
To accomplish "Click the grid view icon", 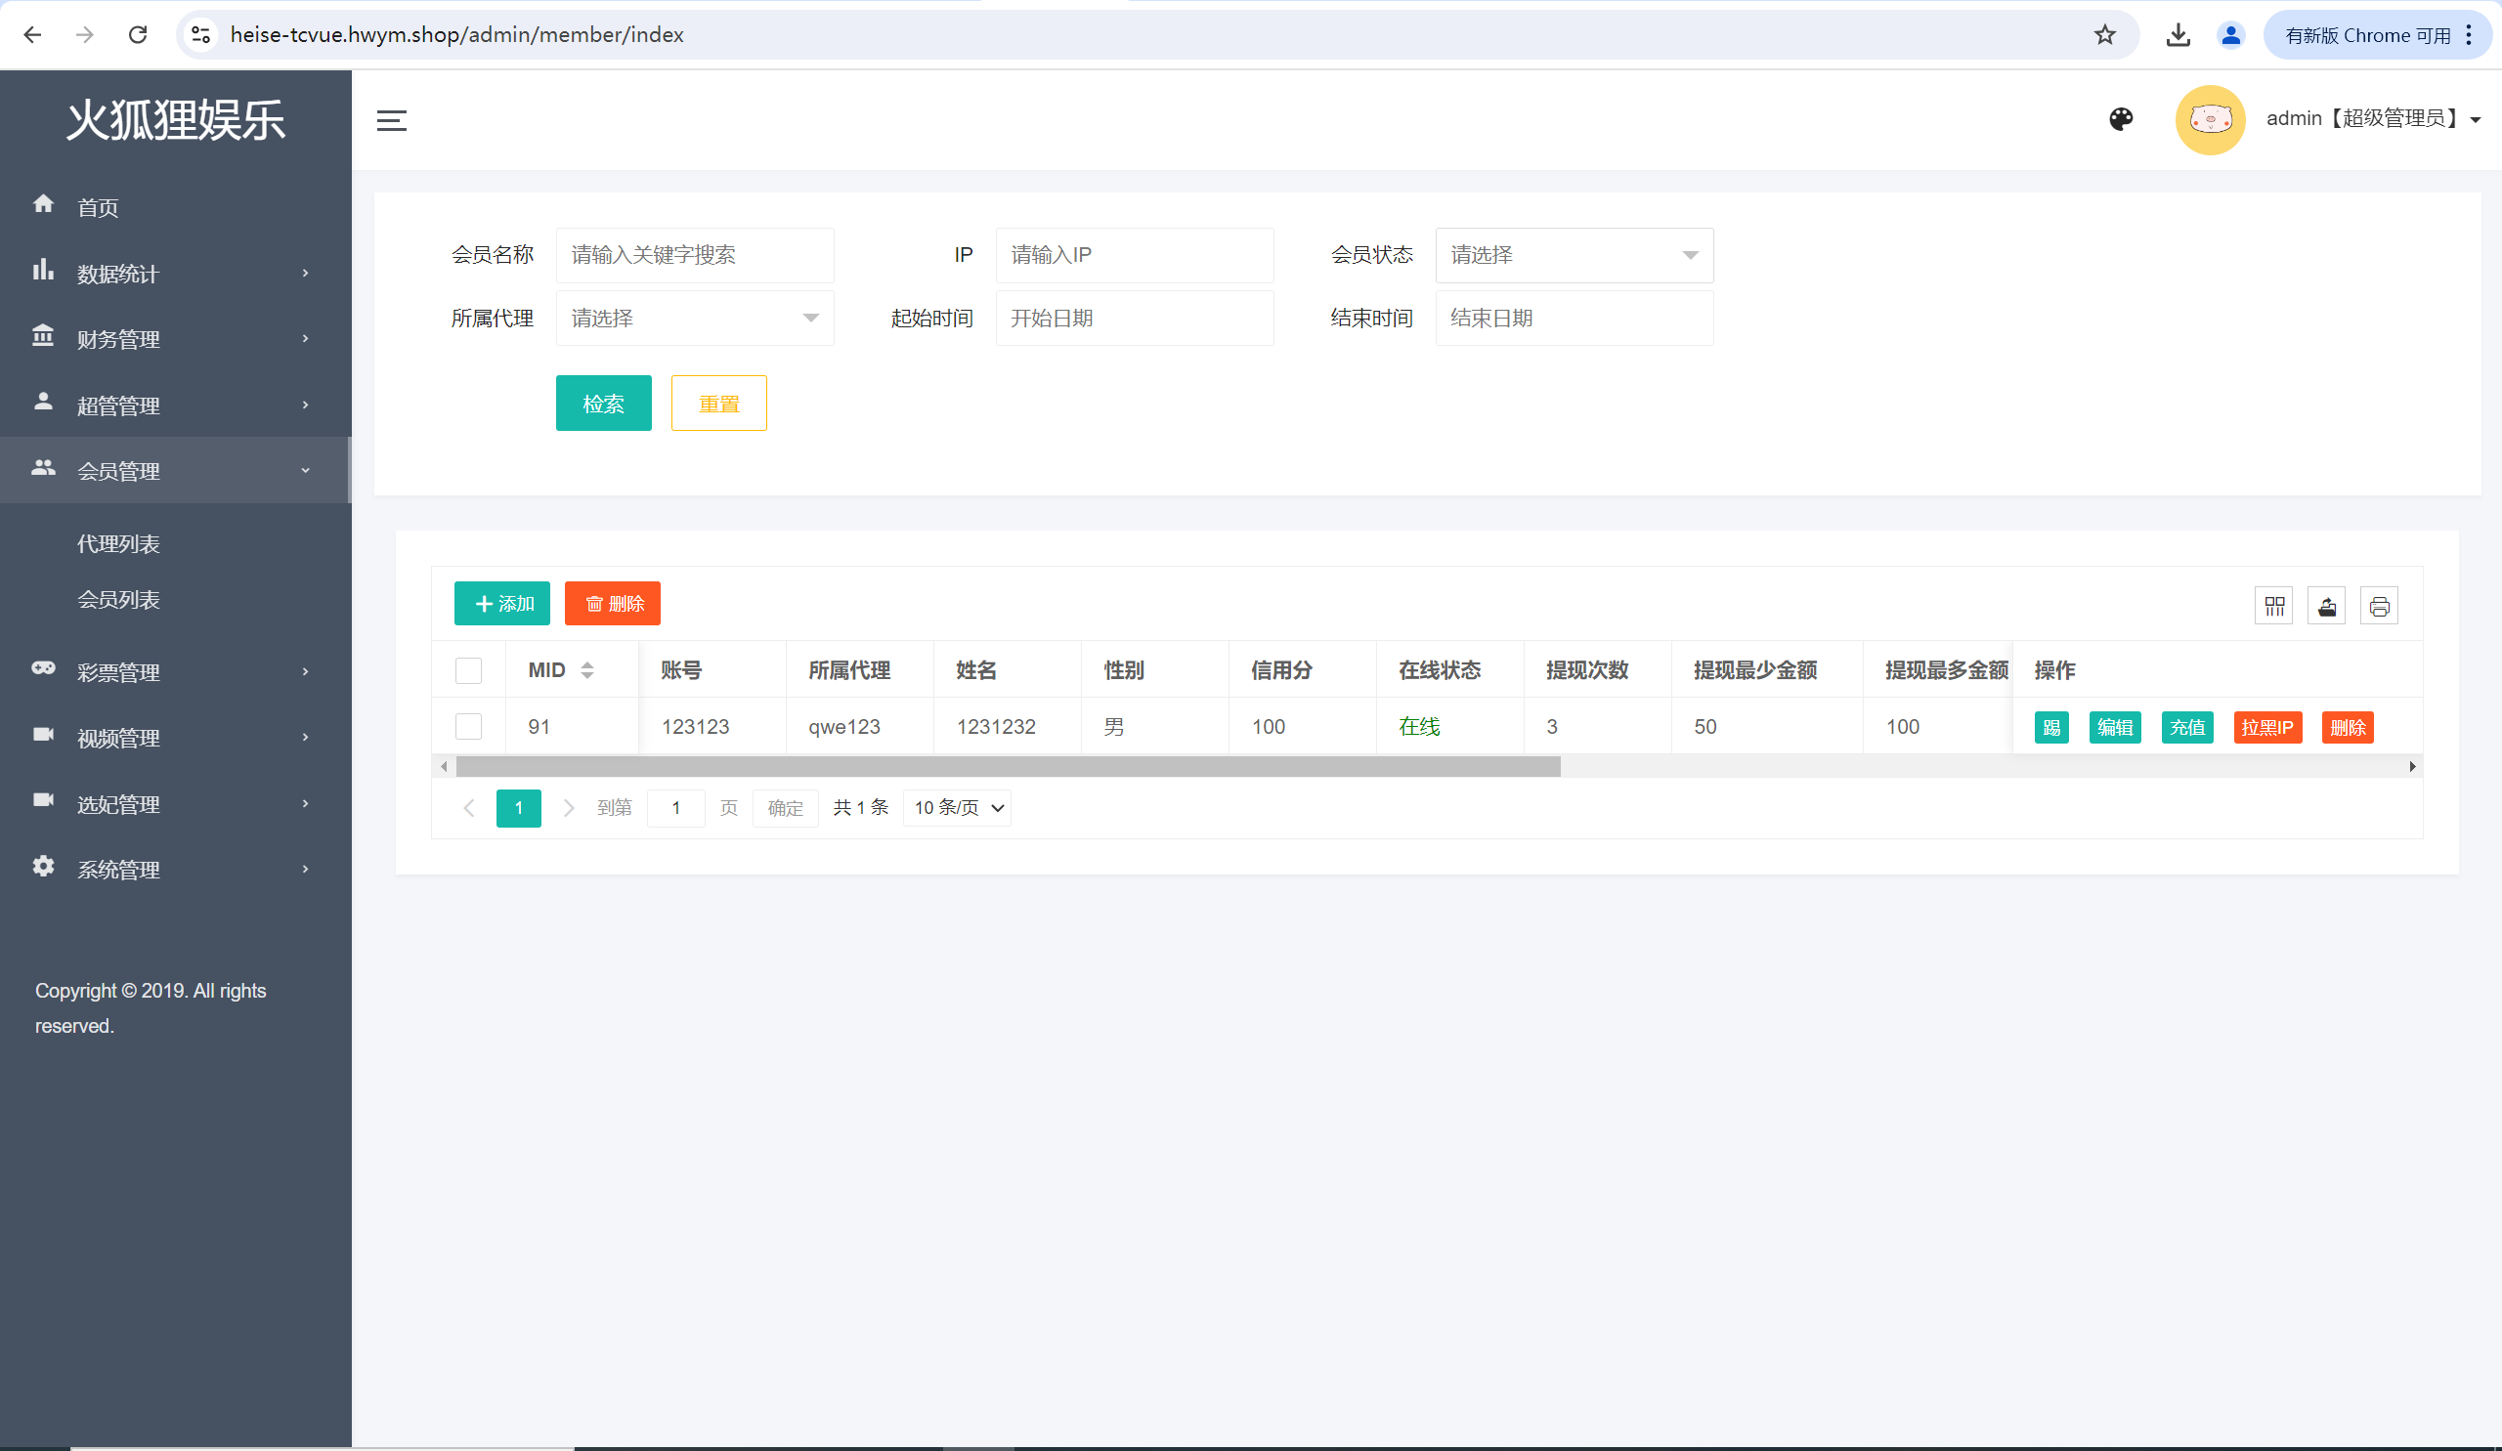I will click(x=2274, y=605).
